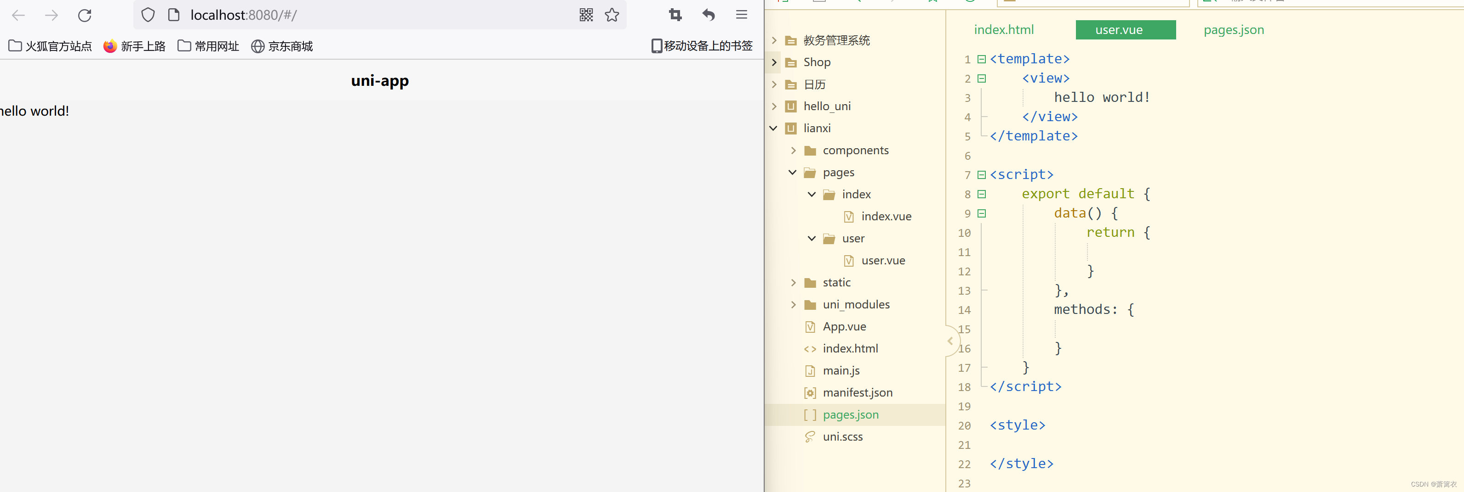Expand the hello_uni project
1464x492 pixels.
(x=774, y=106)
